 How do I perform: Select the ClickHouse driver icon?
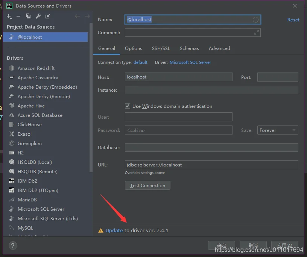12,124
